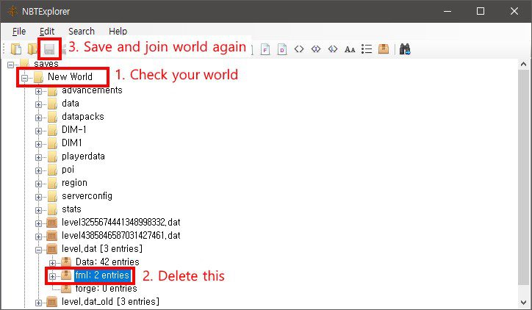This screenshot has height=310, width=532.
Task: Select the Data: 42 entries tag
Action: coord(107,262)
